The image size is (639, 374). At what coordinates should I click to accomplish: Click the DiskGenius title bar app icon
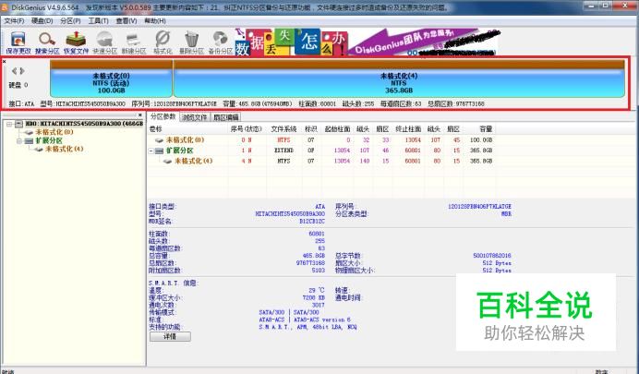(x=5, y=7)
